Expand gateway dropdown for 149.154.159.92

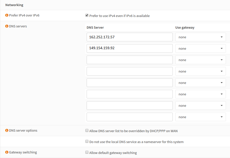click(x=200, y=48)
